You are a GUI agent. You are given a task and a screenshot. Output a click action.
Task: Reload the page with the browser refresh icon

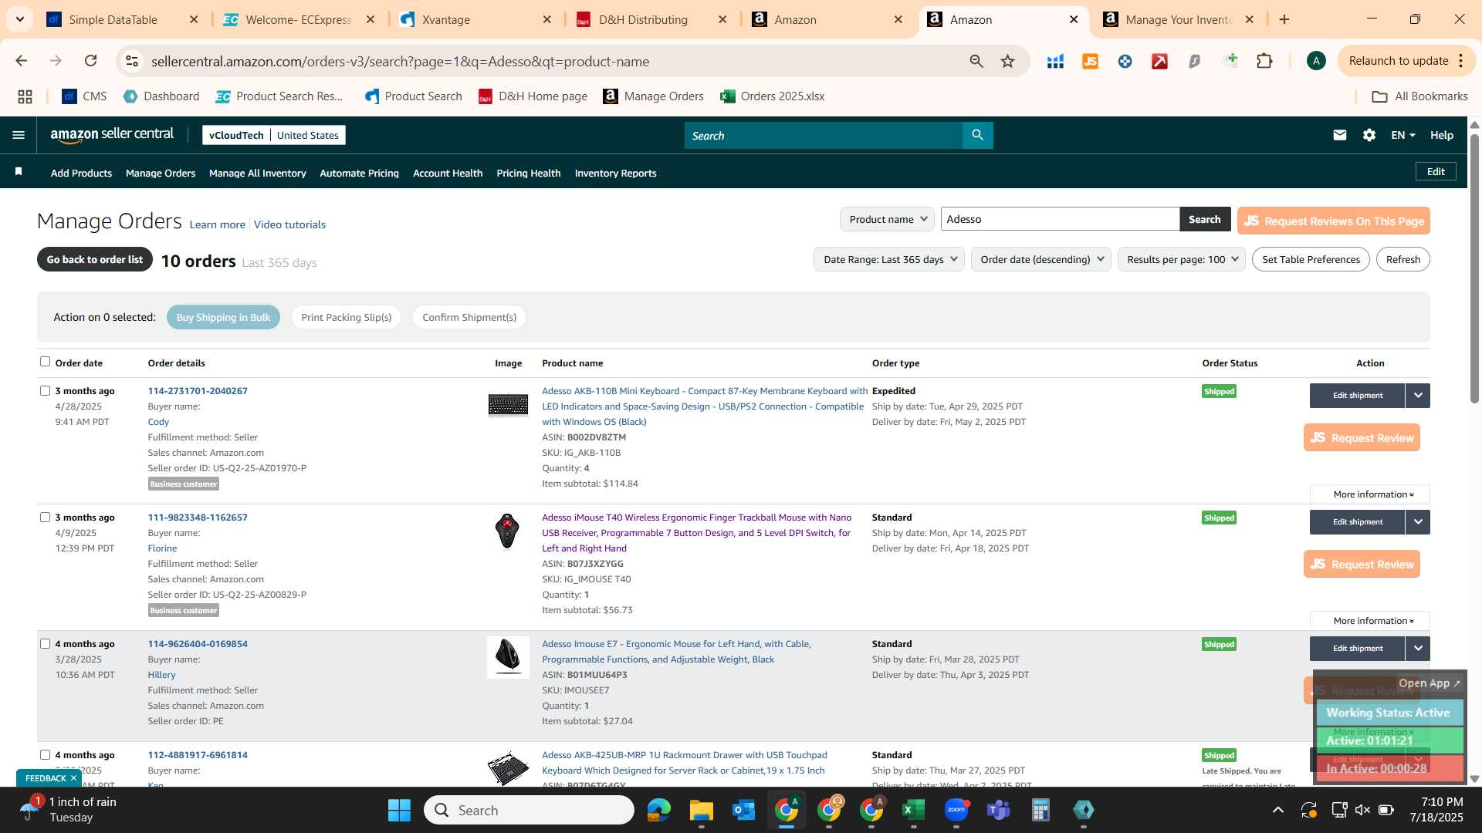coord(90,61)
